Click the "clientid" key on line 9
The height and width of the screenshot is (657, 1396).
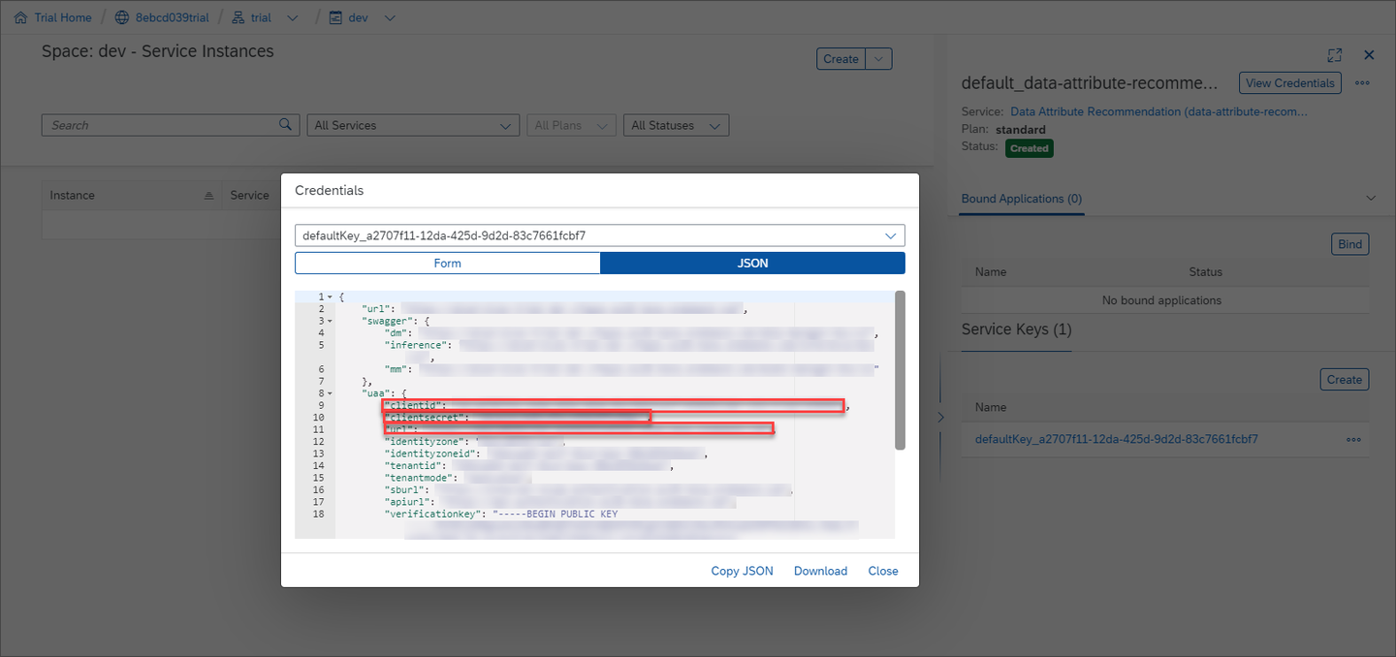click(415, 405)
